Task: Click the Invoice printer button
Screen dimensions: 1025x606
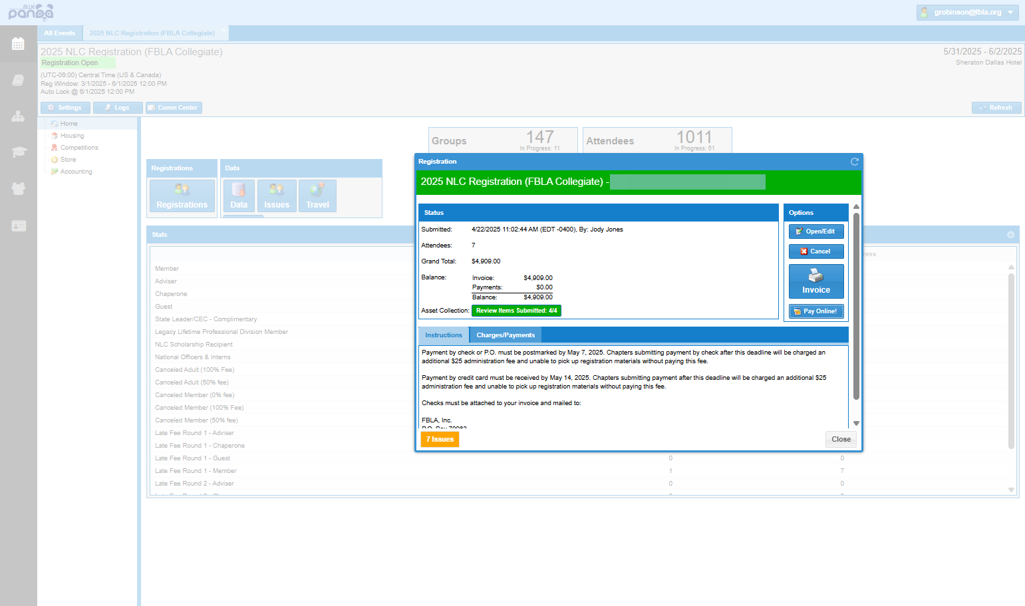Action: [816, 281]
